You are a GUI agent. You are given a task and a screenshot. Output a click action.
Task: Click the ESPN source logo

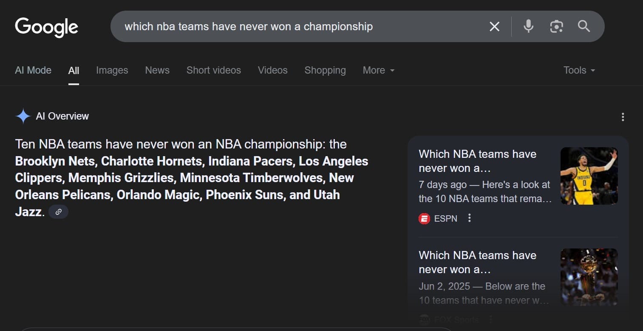(x=424, y=219)
